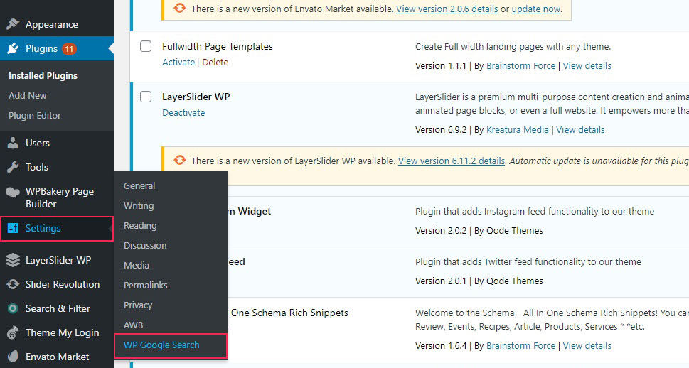Tick the Fullwidth Page Templates checkbox
The width and height of the screenshot is (689, 368).
tap(146, 46)
